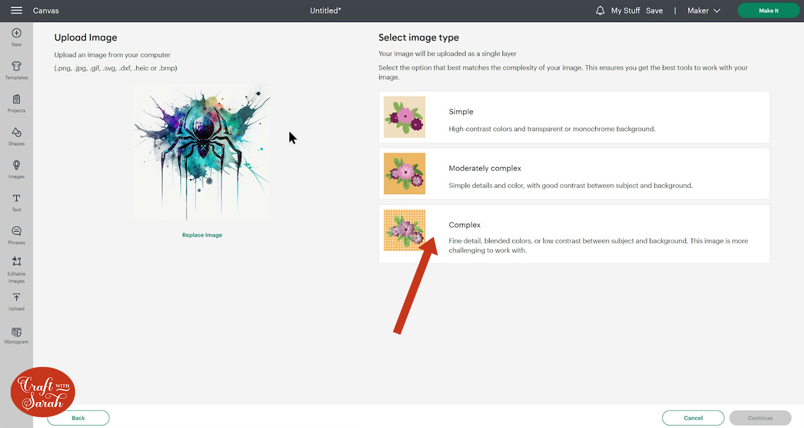Click the Back button
This screenshot has width=804, height=428.
pos(78,418)
